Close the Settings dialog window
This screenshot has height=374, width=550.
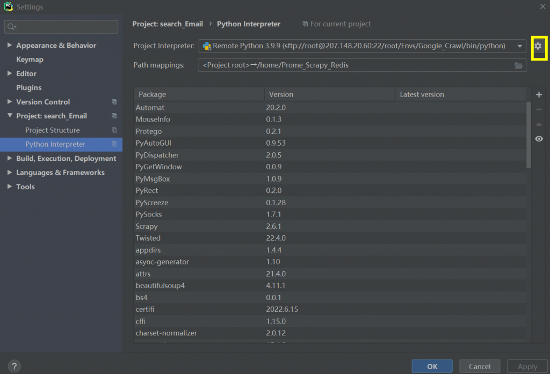click(542, 6)
